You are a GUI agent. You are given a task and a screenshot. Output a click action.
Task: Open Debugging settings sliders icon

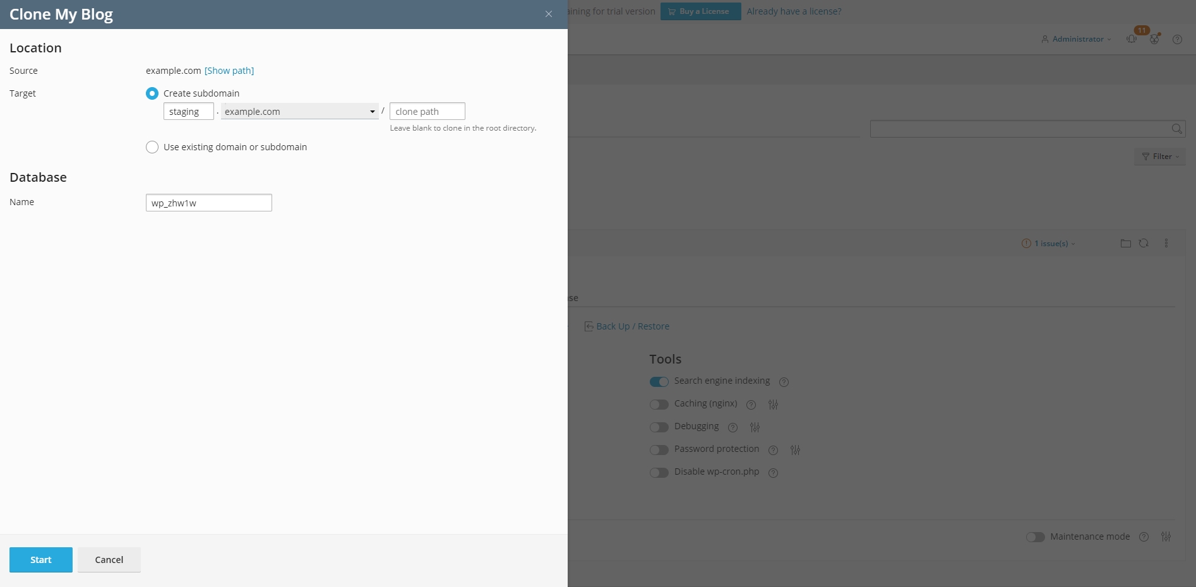point(755,427)
